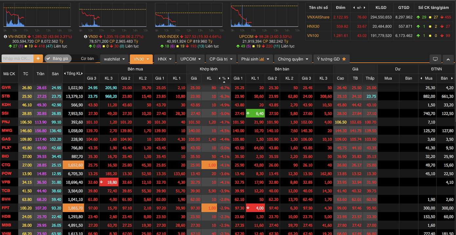Select the UPCOM tab
The height and width of the screenshot is (235, 456).
pyautogui.click(x=191, y=59)
